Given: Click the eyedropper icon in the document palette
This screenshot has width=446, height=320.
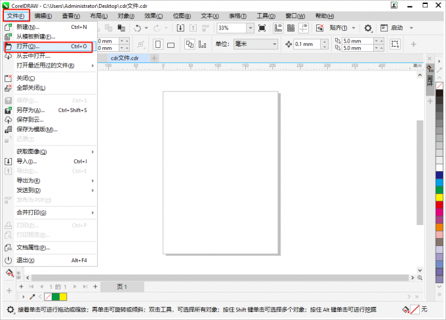Looking at the screenshot, I should [x=32, y=296].
